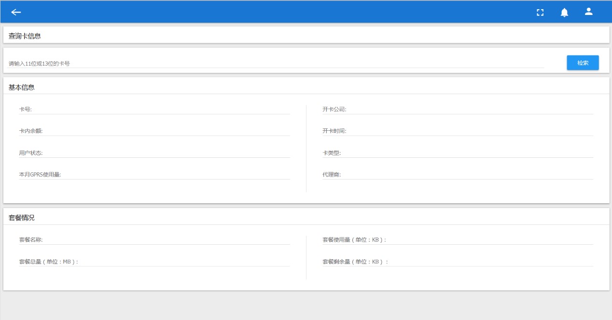
Task: Click the 套餐情况 section header
Action: click(x=22, y=218)
